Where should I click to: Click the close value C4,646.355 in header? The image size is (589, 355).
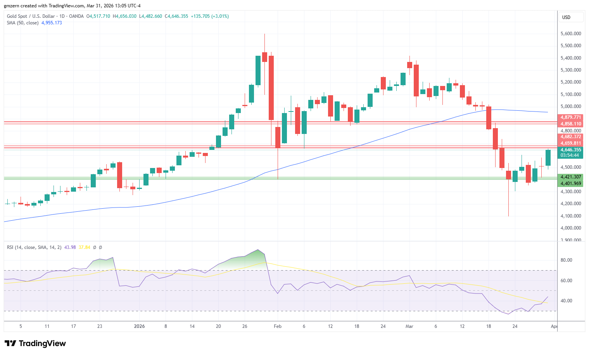click(176, 16)
